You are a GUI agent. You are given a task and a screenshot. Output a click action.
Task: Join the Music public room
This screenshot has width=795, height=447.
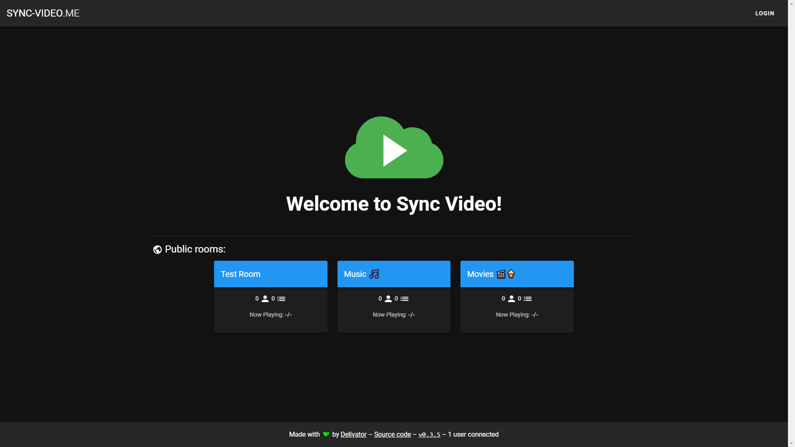394,297
